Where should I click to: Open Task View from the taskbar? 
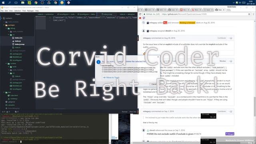[x=16, y=3]
